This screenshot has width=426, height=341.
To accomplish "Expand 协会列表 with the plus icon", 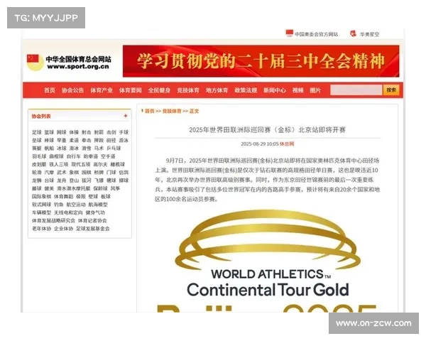I will tap(126, 116).
